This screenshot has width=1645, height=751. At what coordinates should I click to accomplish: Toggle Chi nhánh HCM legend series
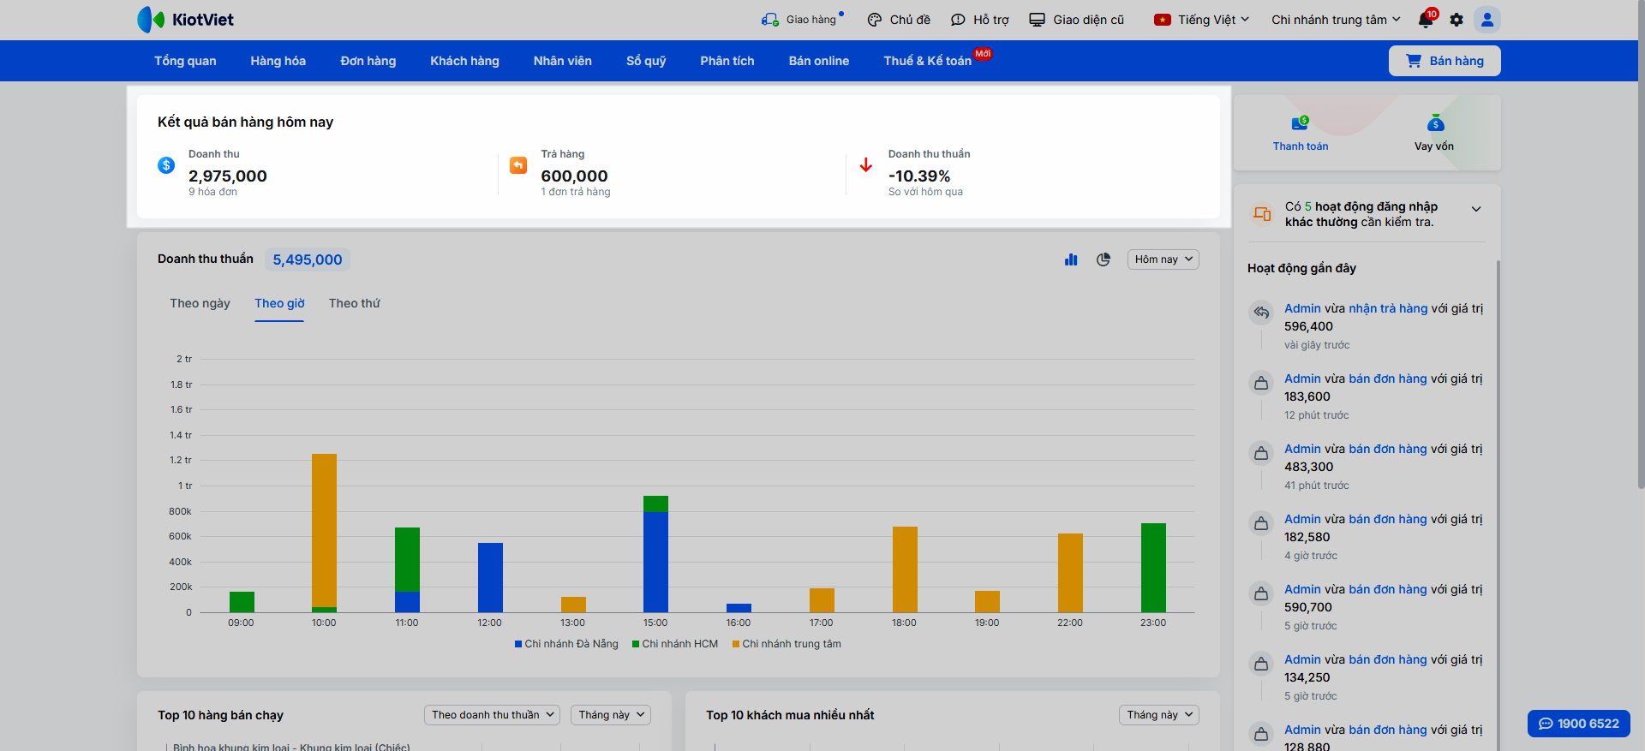point(675,644)
